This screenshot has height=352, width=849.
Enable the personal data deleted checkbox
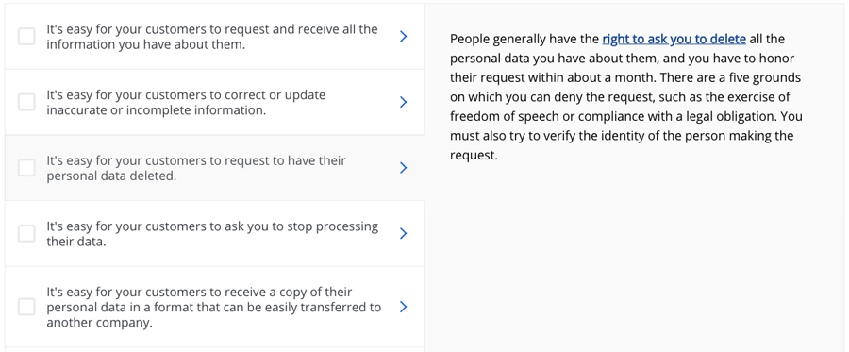click(26, 168)
